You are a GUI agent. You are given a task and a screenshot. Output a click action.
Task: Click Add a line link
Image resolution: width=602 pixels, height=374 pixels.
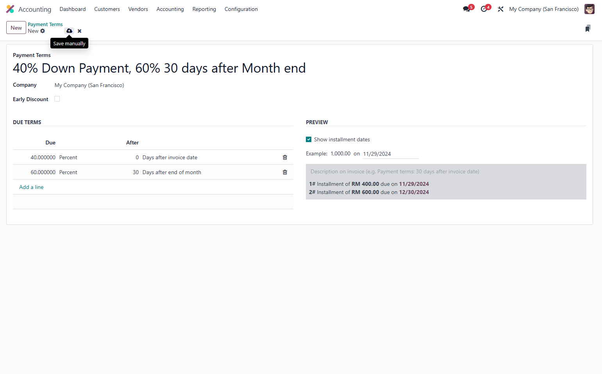click(31, 187)
